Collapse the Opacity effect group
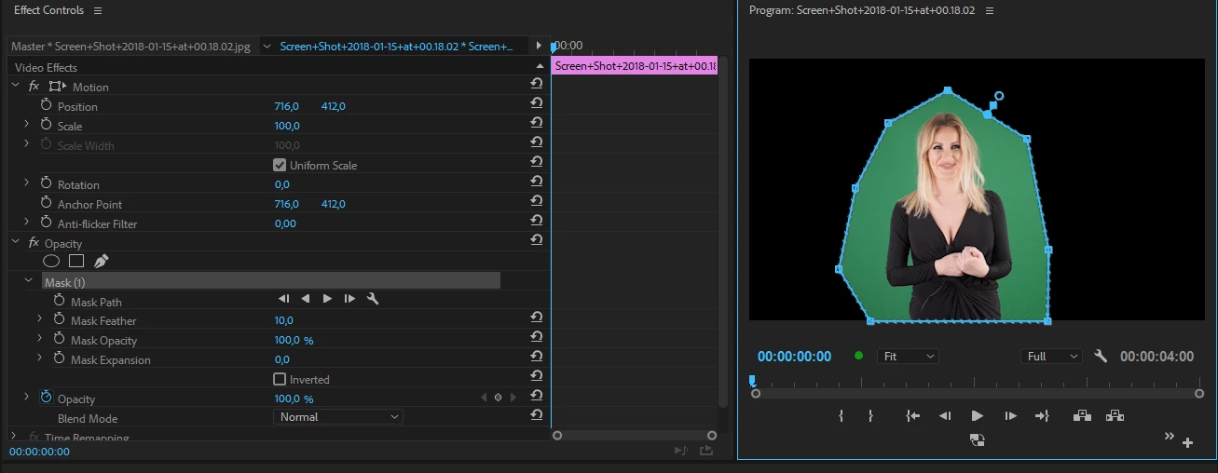This screenshot has width=1218, height=473. (x=15, y=242)
